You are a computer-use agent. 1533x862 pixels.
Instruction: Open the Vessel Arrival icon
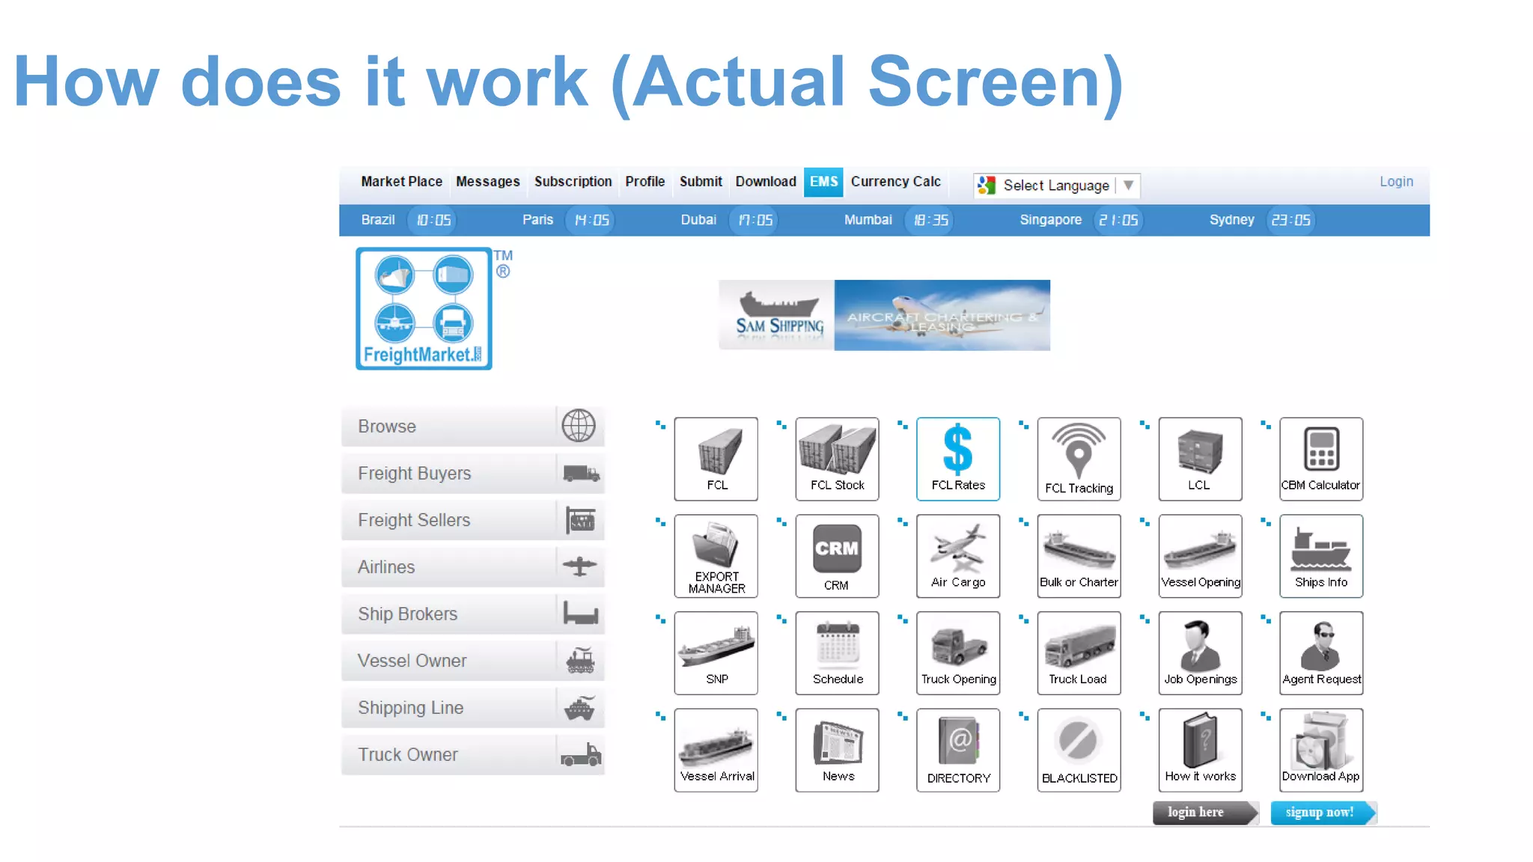coord(716,750)
